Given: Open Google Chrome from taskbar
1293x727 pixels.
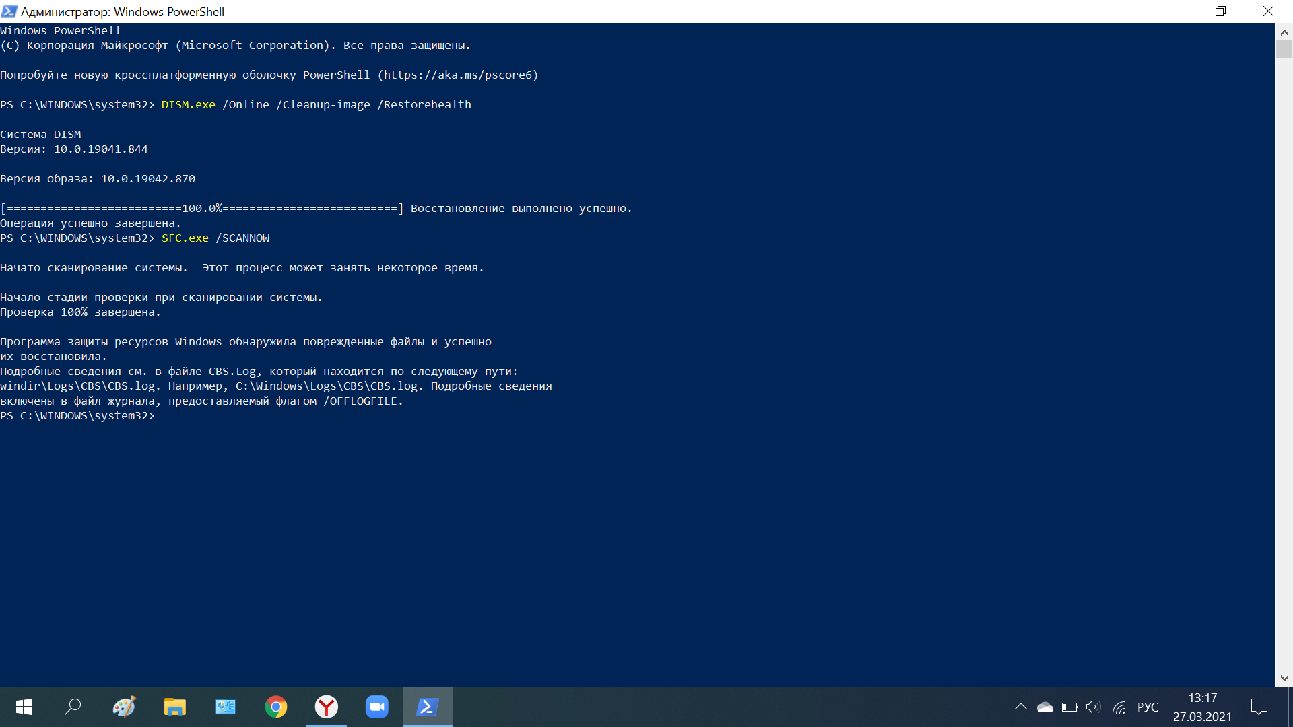Looking at the screenshot, I should (275, 707).
